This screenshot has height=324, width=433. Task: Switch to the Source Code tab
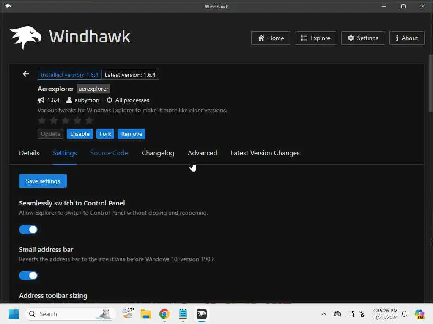click(x=109, y=153)
